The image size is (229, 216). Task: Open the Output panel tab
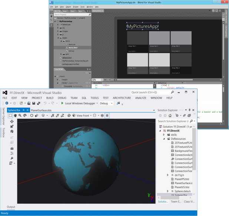pos(11,207)
